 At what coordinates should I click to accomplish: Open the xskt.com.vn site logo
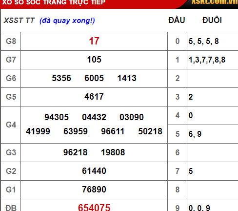tap(215, 2)
